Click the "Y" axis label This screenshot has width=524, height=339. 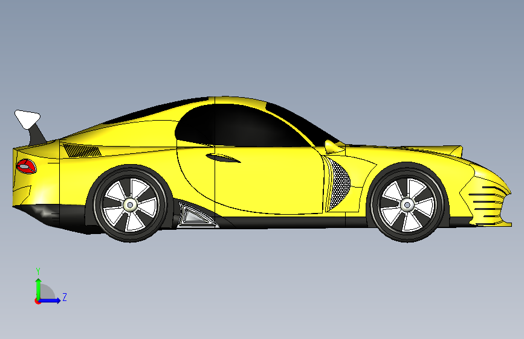pyautogui.click(x=38, y=271)
